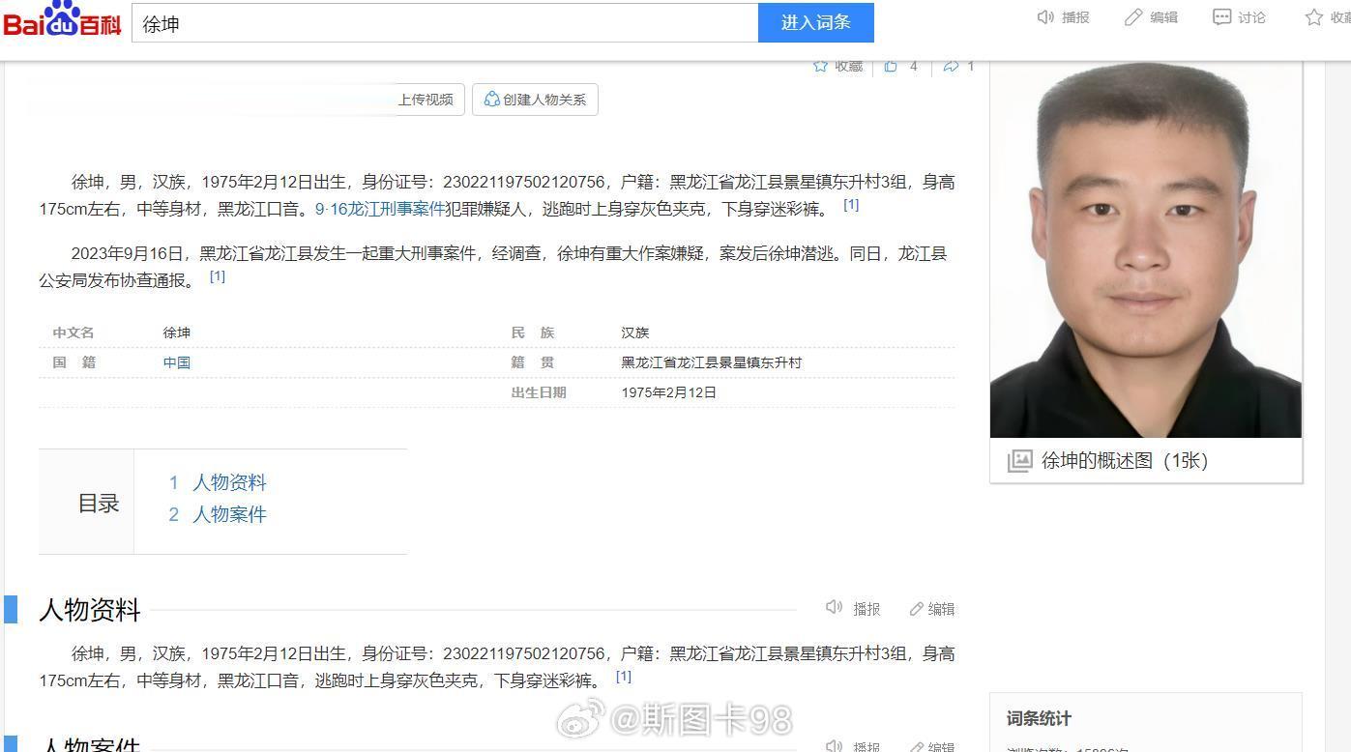Click the 收藏 star icon in top header
The height and width of the screenshot is (752, 1351).
tap(1313, 17)
